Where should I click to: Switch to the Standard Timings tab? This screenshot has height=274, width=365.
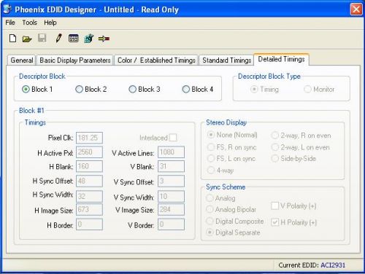pos(226,60)
